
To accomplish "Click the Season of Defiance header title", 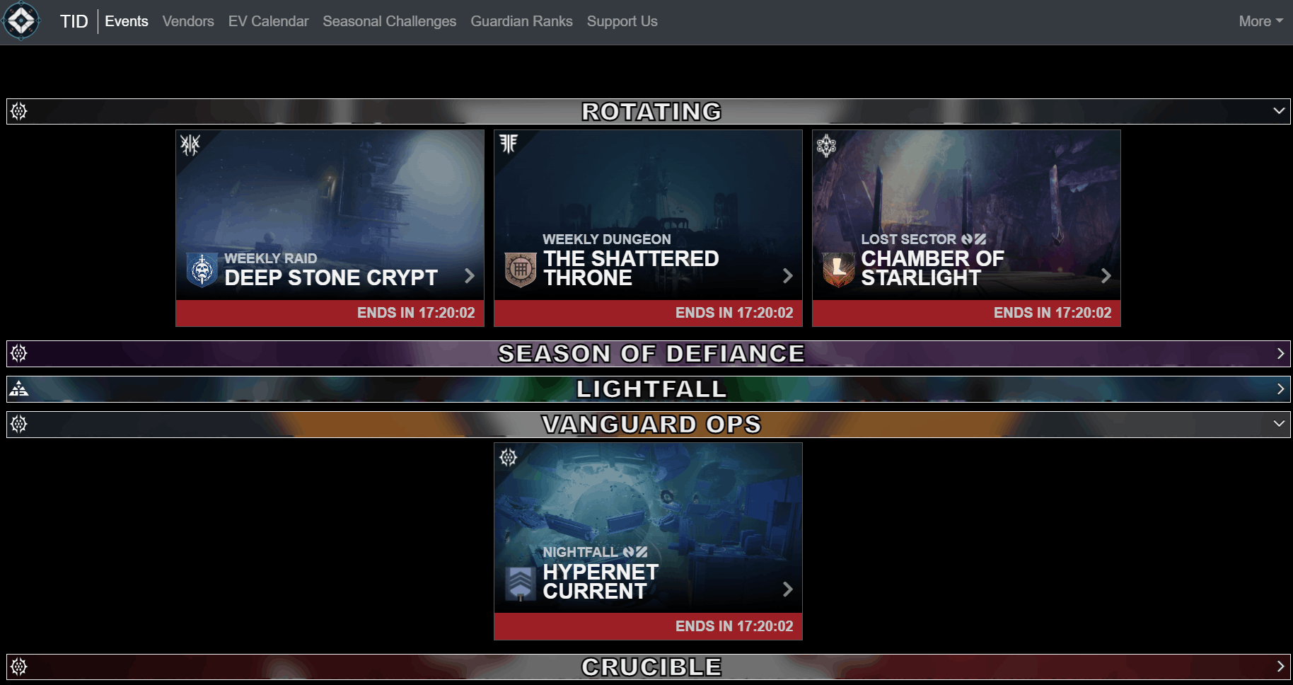I will pyautogui.click(x=651, y=354).
